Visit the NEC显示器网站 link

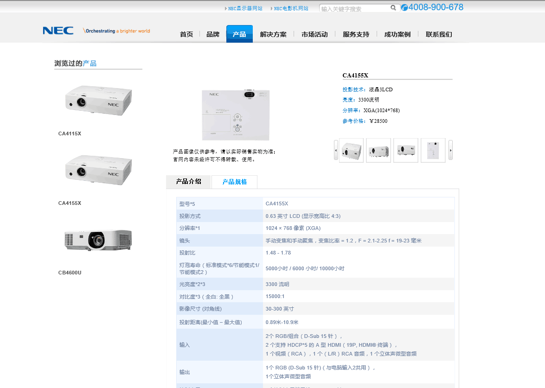[x=245, y=8]
